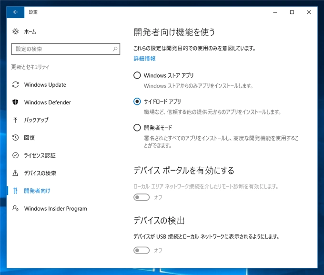Click the recovery clock icon

click(16, 137)
